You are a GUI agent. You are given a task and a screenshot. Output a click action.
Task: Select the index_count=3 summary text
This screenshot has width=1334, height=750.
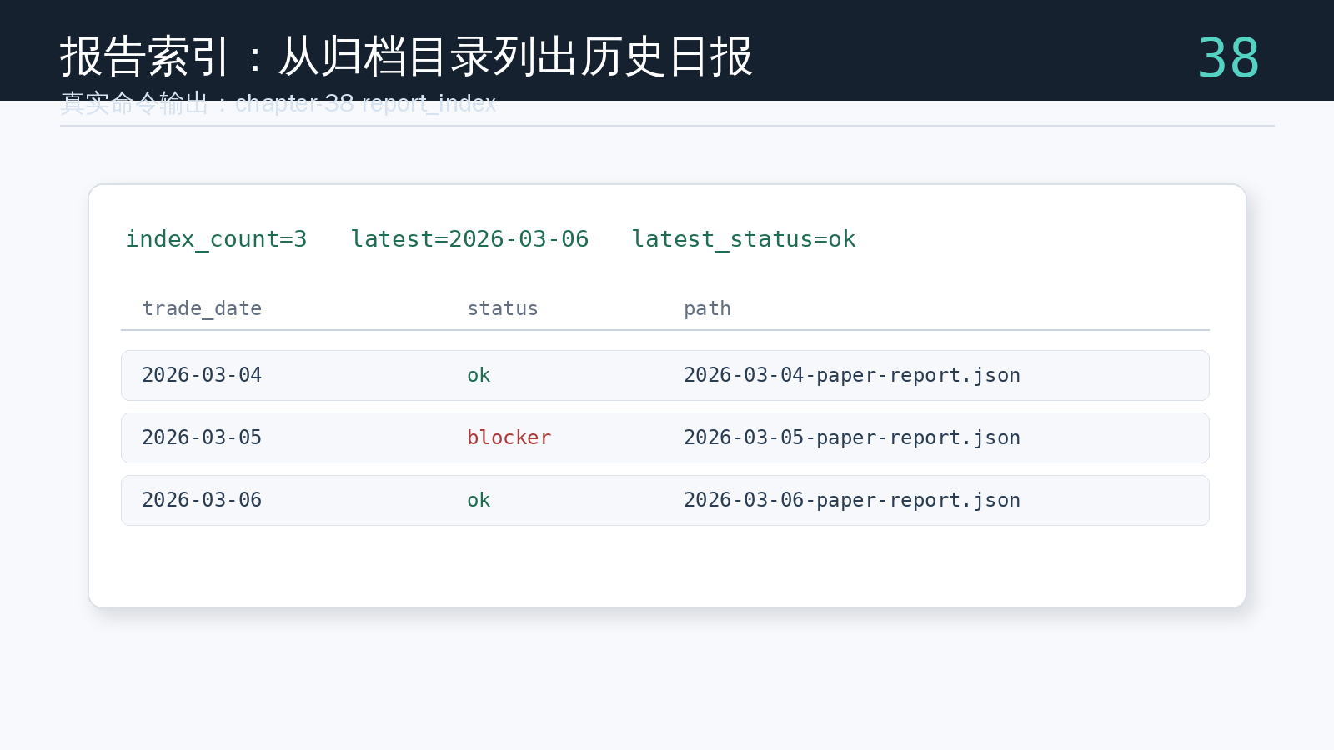click(216, 239)
